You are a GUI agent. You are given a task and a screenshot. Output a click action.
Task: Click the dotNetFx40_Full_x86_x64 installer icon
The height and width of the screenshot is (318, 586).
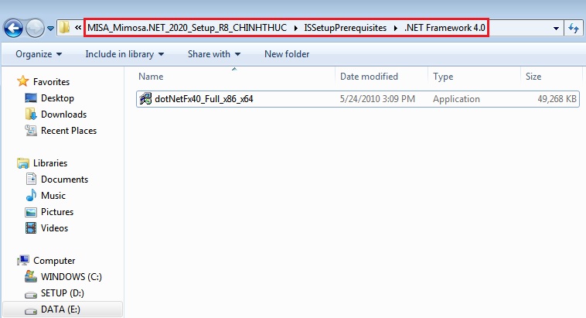pos(145,99)
